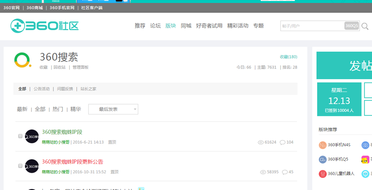Filter posts by 精华

point(76,109)
